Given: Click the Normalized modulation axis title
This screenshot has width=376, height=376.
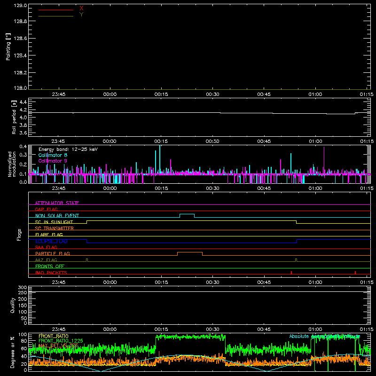Looking at the screenshot, I should coord(12,164).
